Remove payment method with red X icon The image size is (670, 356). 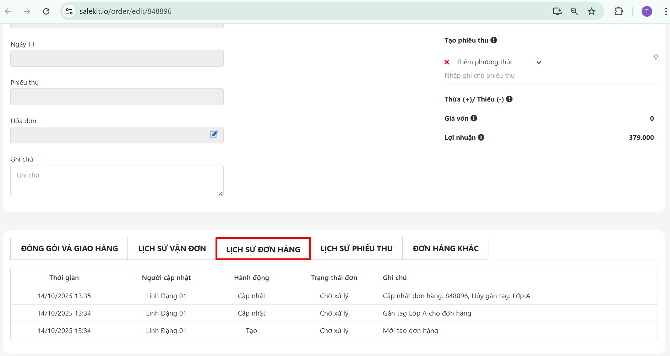[447, 62]
